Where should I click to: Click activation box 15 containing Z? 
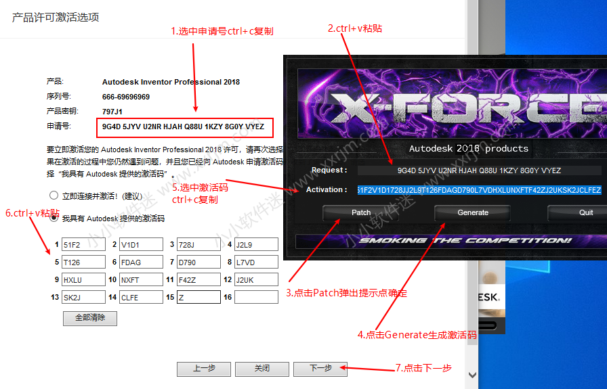click(x=198, y=297)
